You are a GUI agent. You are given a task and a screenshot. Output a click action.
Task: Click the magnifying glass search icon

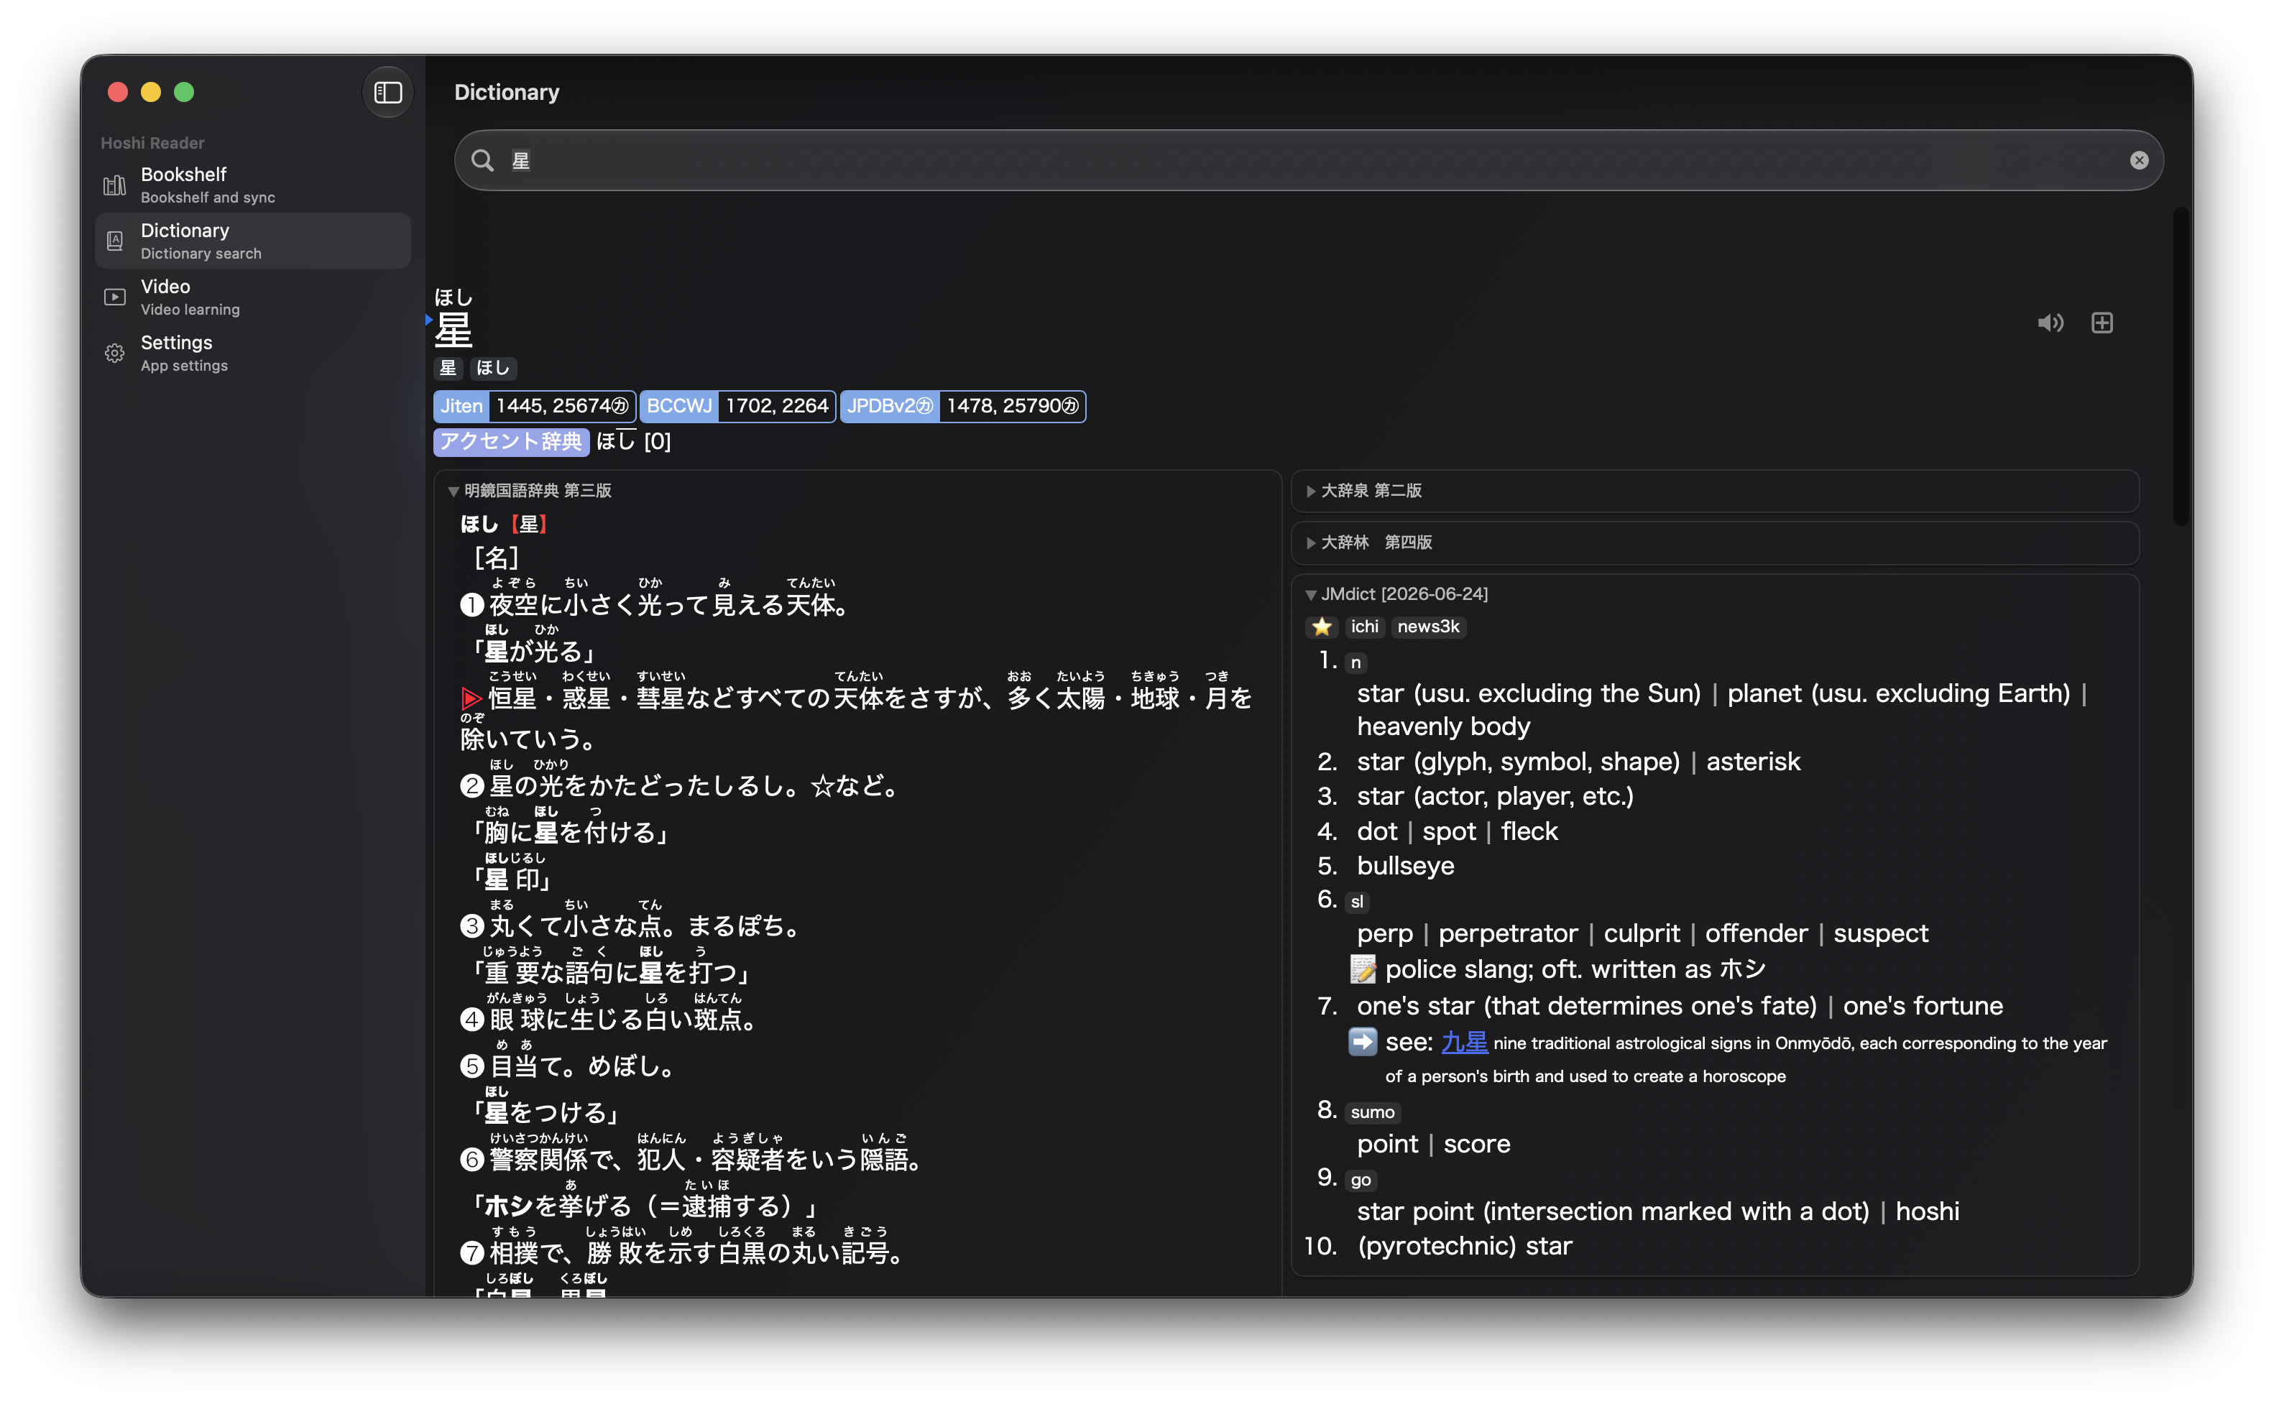(482, 161)
